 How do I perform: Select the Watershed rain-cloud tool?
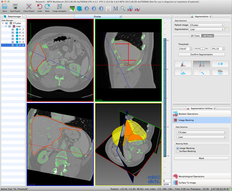pyautogui.click(x=220, y=72)
